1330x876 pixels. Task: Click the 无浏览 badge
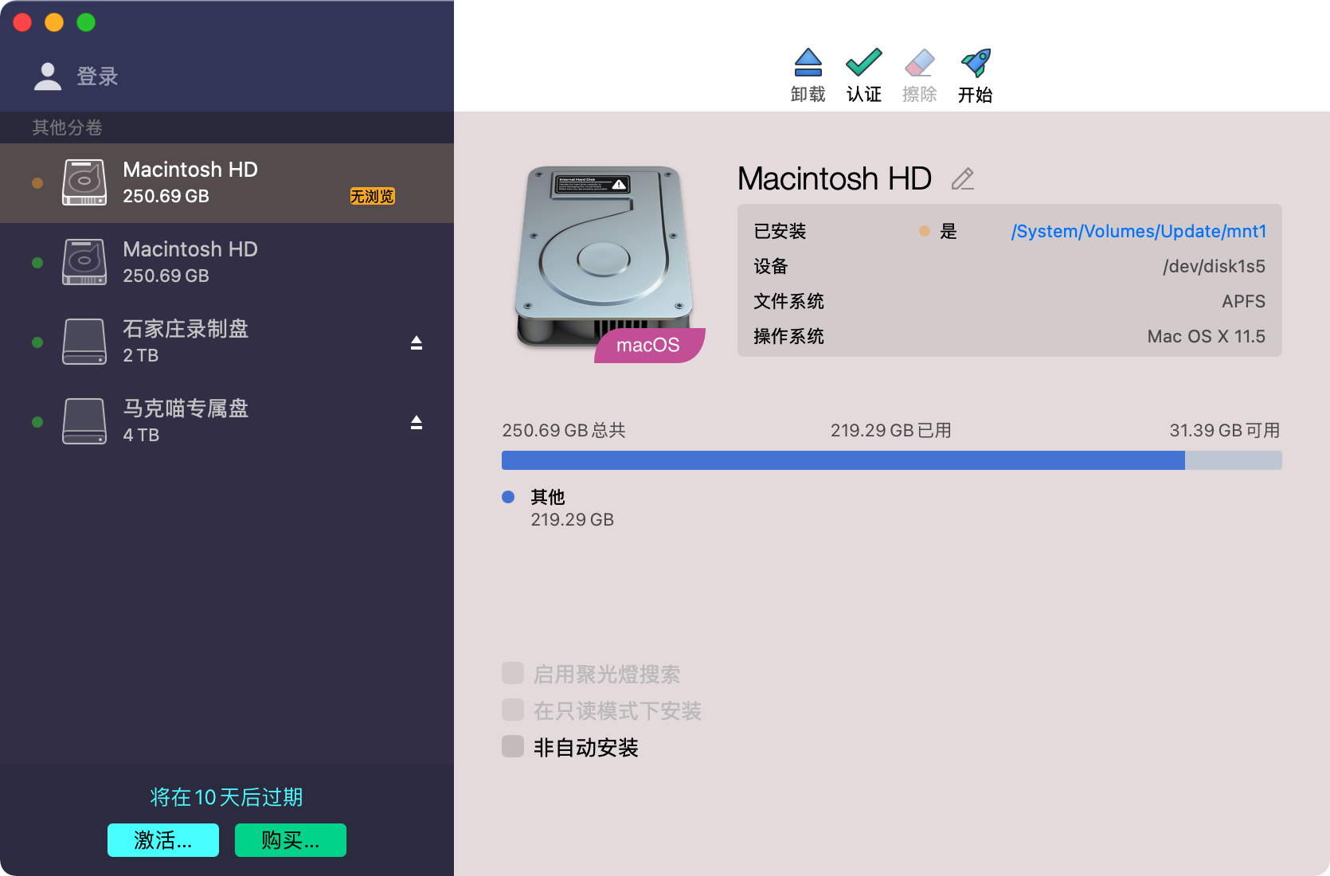tap(373, 196)
